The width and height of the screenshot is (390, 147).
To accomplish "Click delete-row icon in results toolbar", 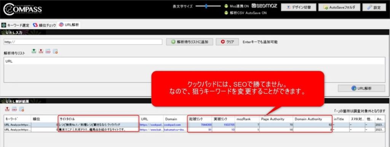I will pyautogui.click(x=14, y=109).
